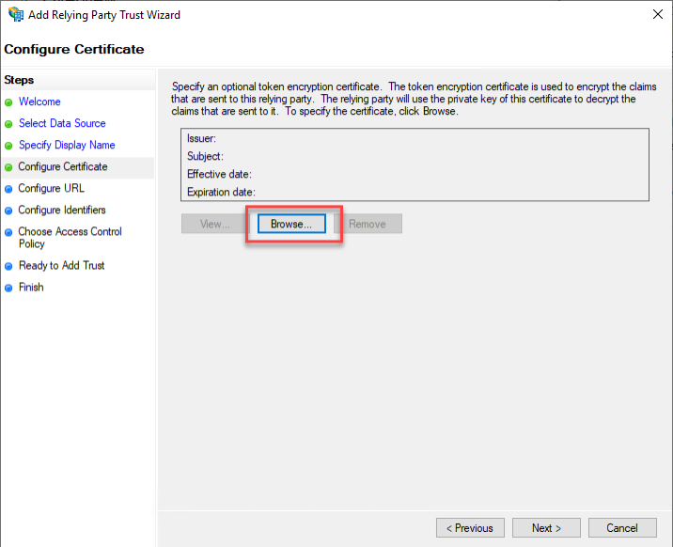
Task: Click the Expiration date: field label
Action: (x=221, y=192)
